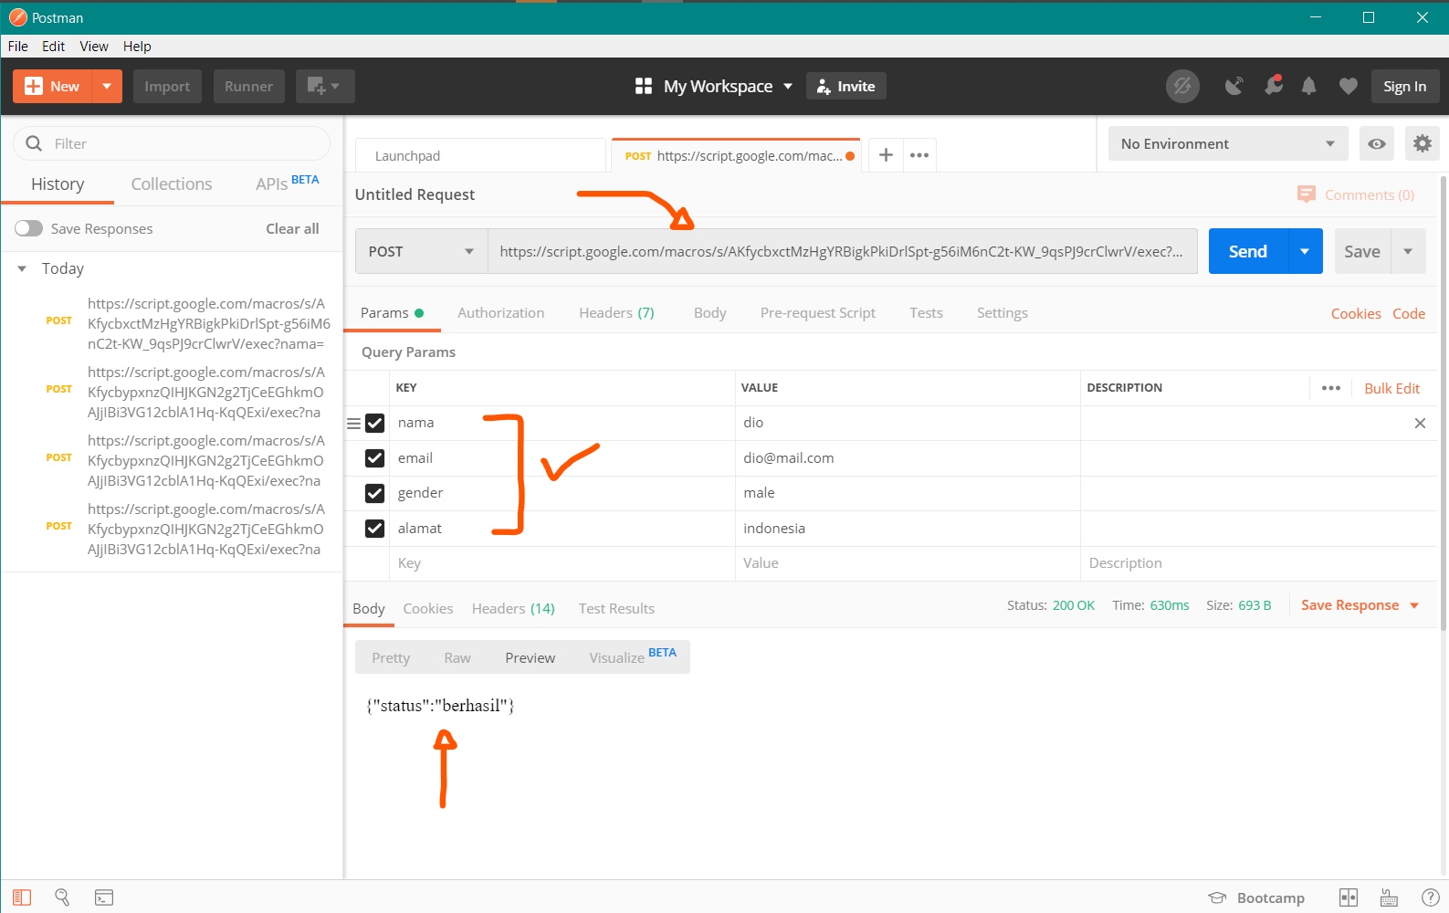
Task: Open the response Cookies tab
Action: 427,608
